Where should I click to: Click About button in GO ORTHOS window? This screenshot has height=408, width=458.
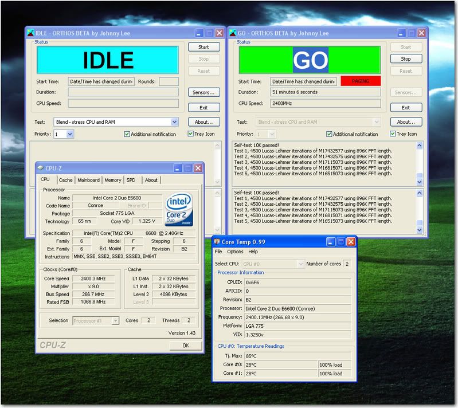point(406,122)
